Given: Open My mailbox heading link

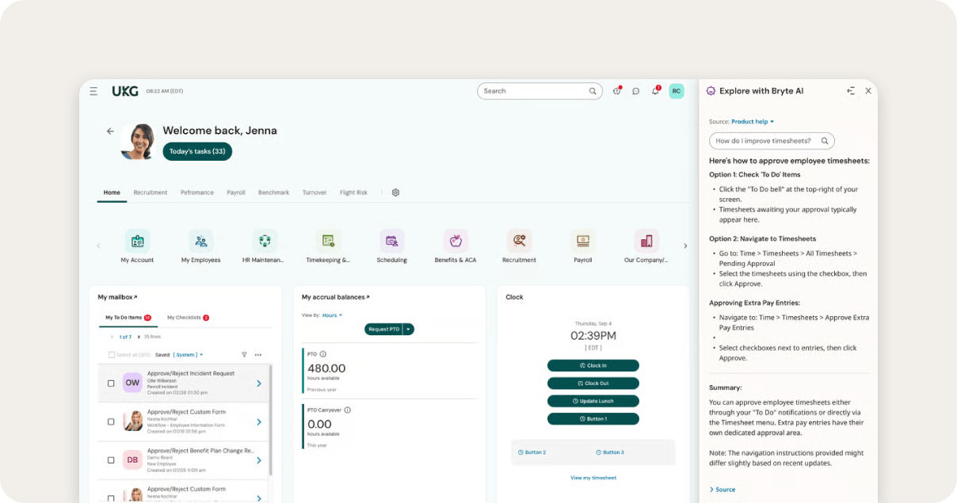Looking at the screenshot, I should [117, 297].
